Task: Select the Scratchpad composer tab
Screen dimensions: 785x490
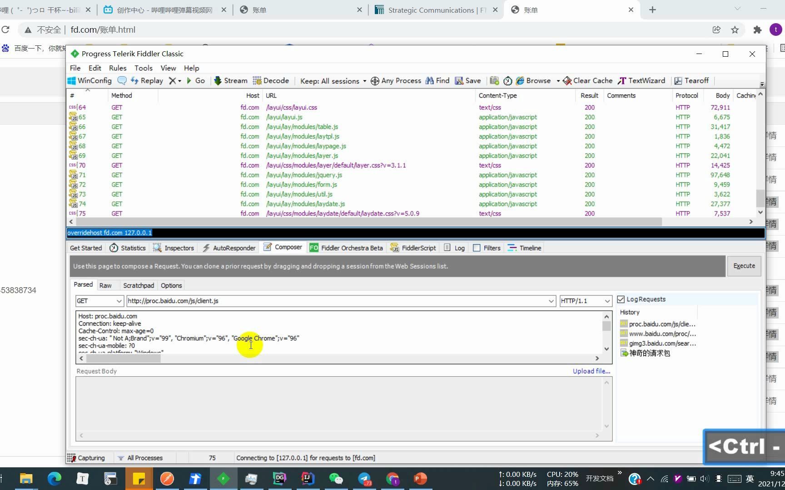Action: pyautogui.click(x=139, y=285)
